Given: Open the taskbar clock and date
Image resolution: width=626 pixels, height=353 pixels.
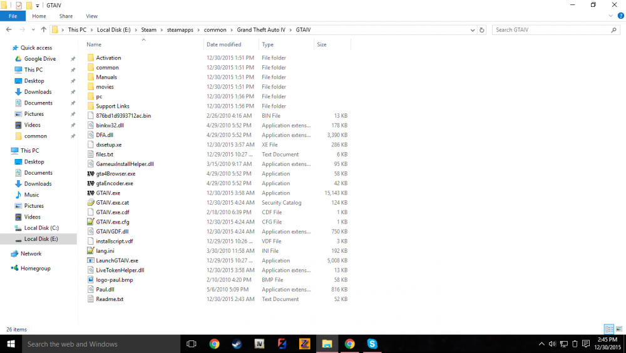Looking at the screenshot, I should click(607, 344).
